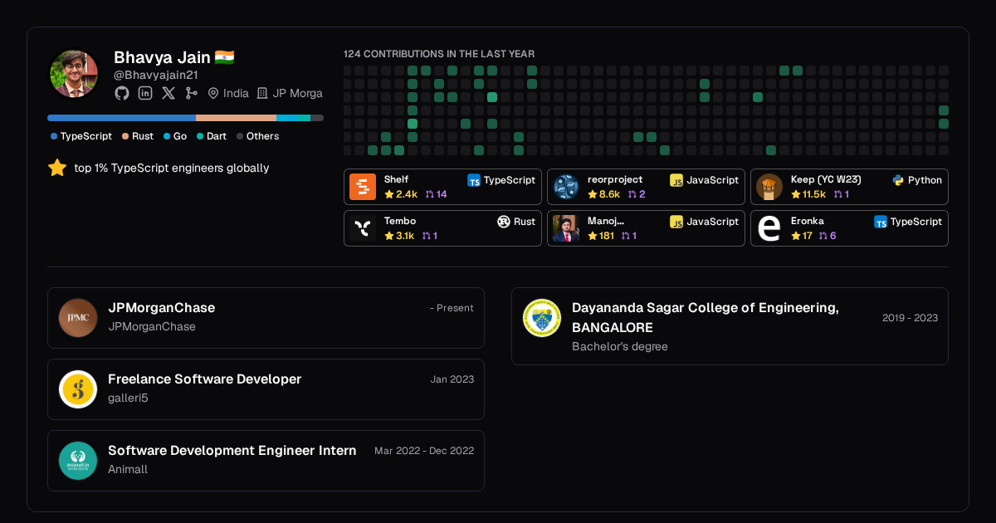Click Bhavya Jain's profile photo
The width and height of the screenshot is (996, 523).
(74, 74)
